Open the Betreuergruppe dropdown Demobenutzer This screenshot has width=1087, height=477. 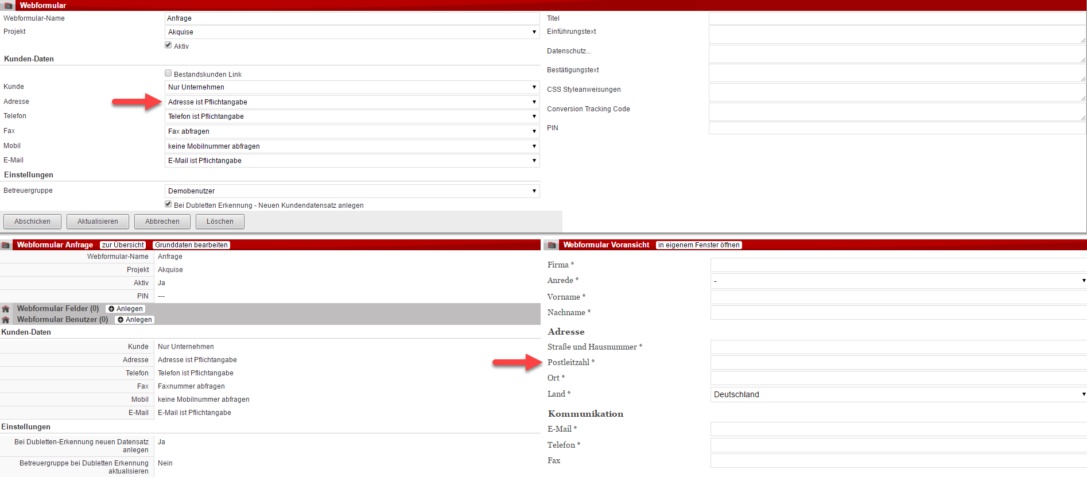[352, 191]
